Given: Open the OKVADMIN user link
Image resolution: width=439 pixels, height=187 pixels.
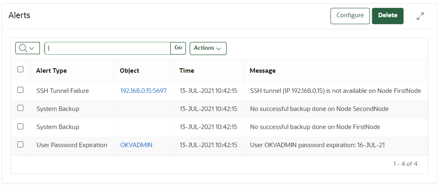Looking at the screenshot, I should point(136,145).
